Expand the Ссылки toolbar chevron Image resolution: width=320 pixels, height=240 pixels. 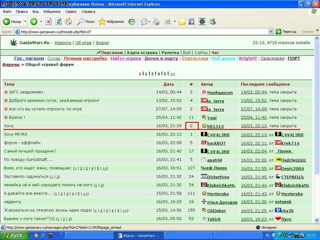318,30
